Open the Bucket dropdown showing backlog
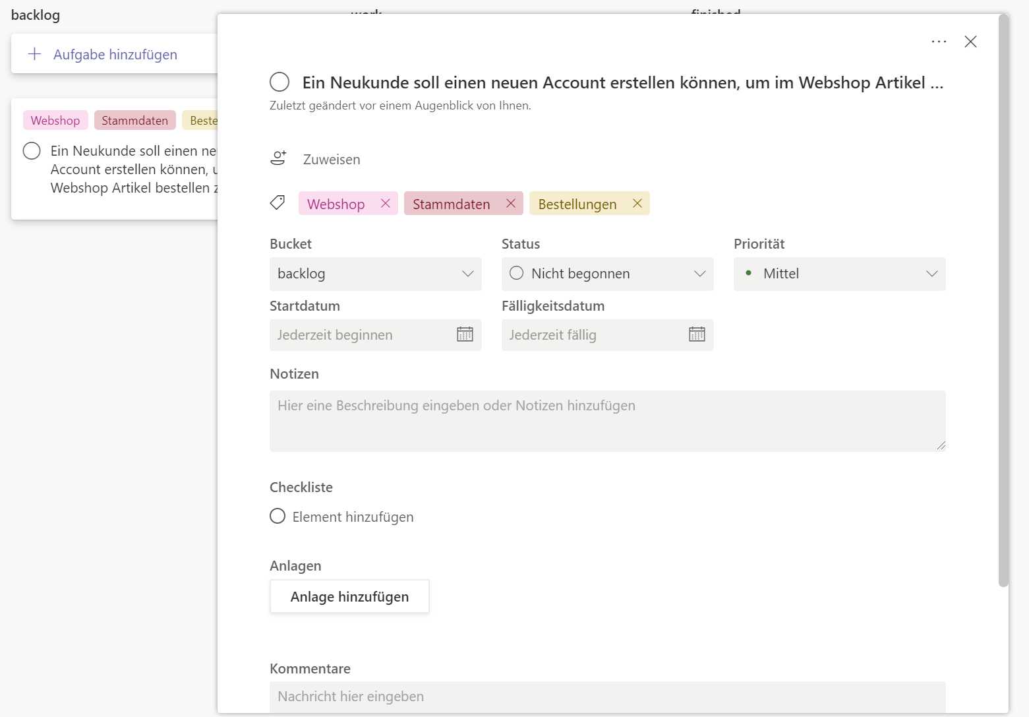The width and height of the screenshot is (1029, 717). coord(374,273)
